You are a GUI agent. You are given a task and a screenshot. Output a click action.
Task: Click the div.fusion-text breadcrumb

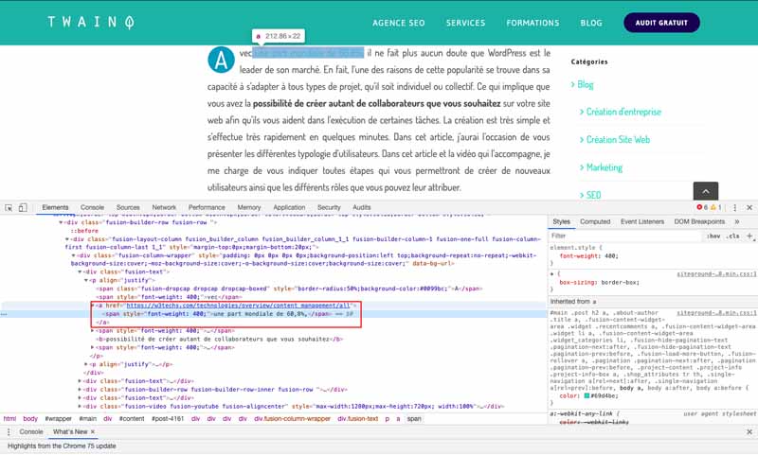coord(358,419)
